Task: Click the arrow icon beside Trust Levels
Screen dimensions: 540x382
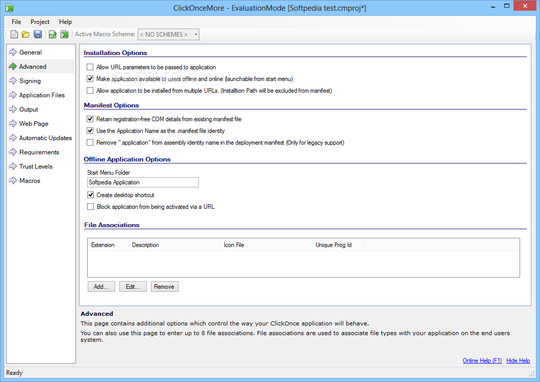Action: pyautogui.click(x=13, y=167)
